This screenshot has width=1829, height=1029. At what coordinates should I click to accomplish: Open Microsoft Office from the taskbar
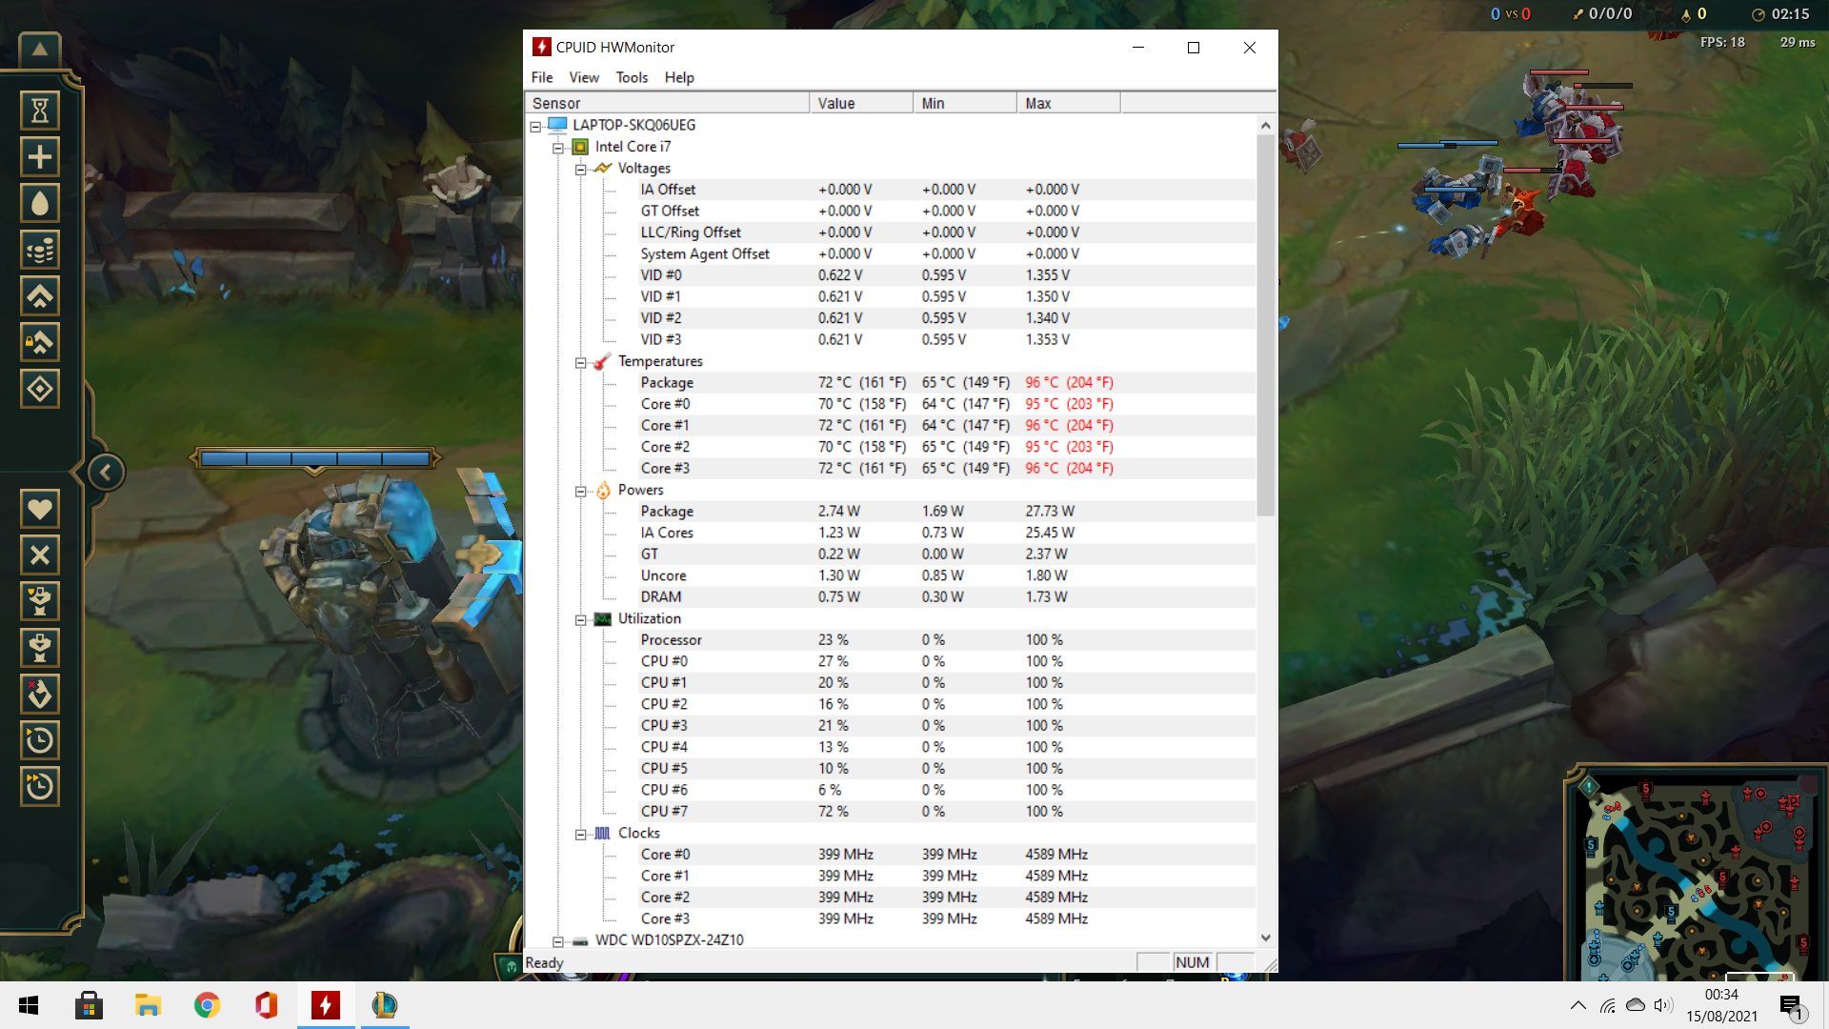tap(266, 1005)
